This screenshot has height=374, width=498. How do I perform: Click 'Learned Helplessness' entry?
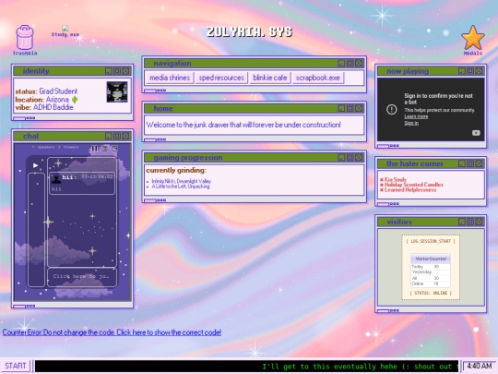pos(410,190)
